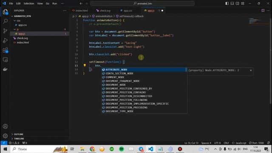This screenshot has width=272, height=153.
Task: Open the Accounts menu
Action: 5,126
